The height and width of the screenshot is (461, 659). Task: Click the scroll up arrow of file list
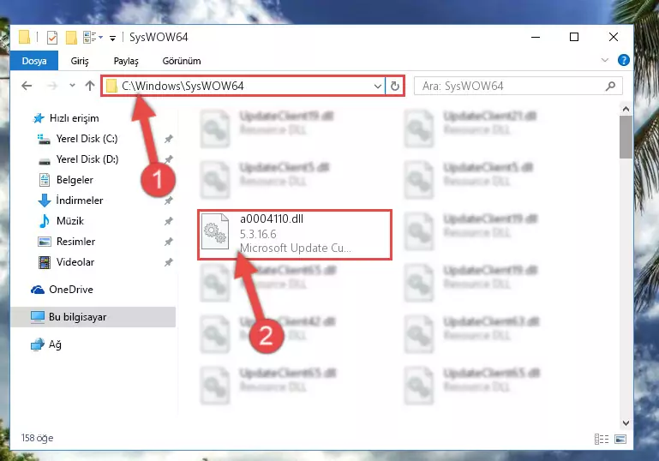(626, 109)
